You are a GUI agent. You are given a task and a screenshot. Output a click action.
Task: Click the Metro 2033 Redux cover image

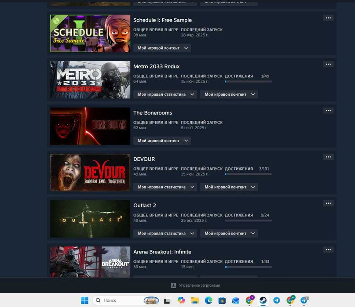coord(90,80)
